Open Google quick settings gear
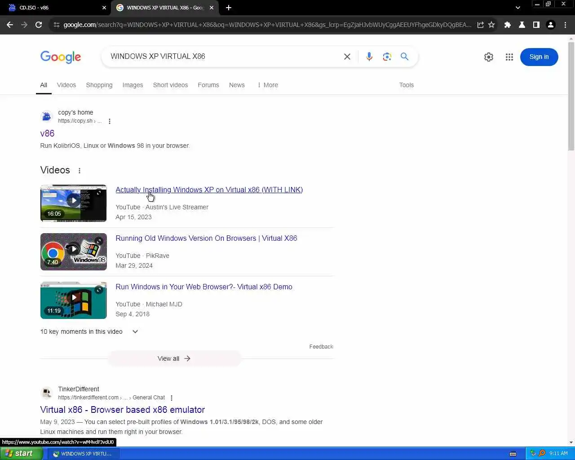Viewport: 575px width, 460px height. pos(489,57)
